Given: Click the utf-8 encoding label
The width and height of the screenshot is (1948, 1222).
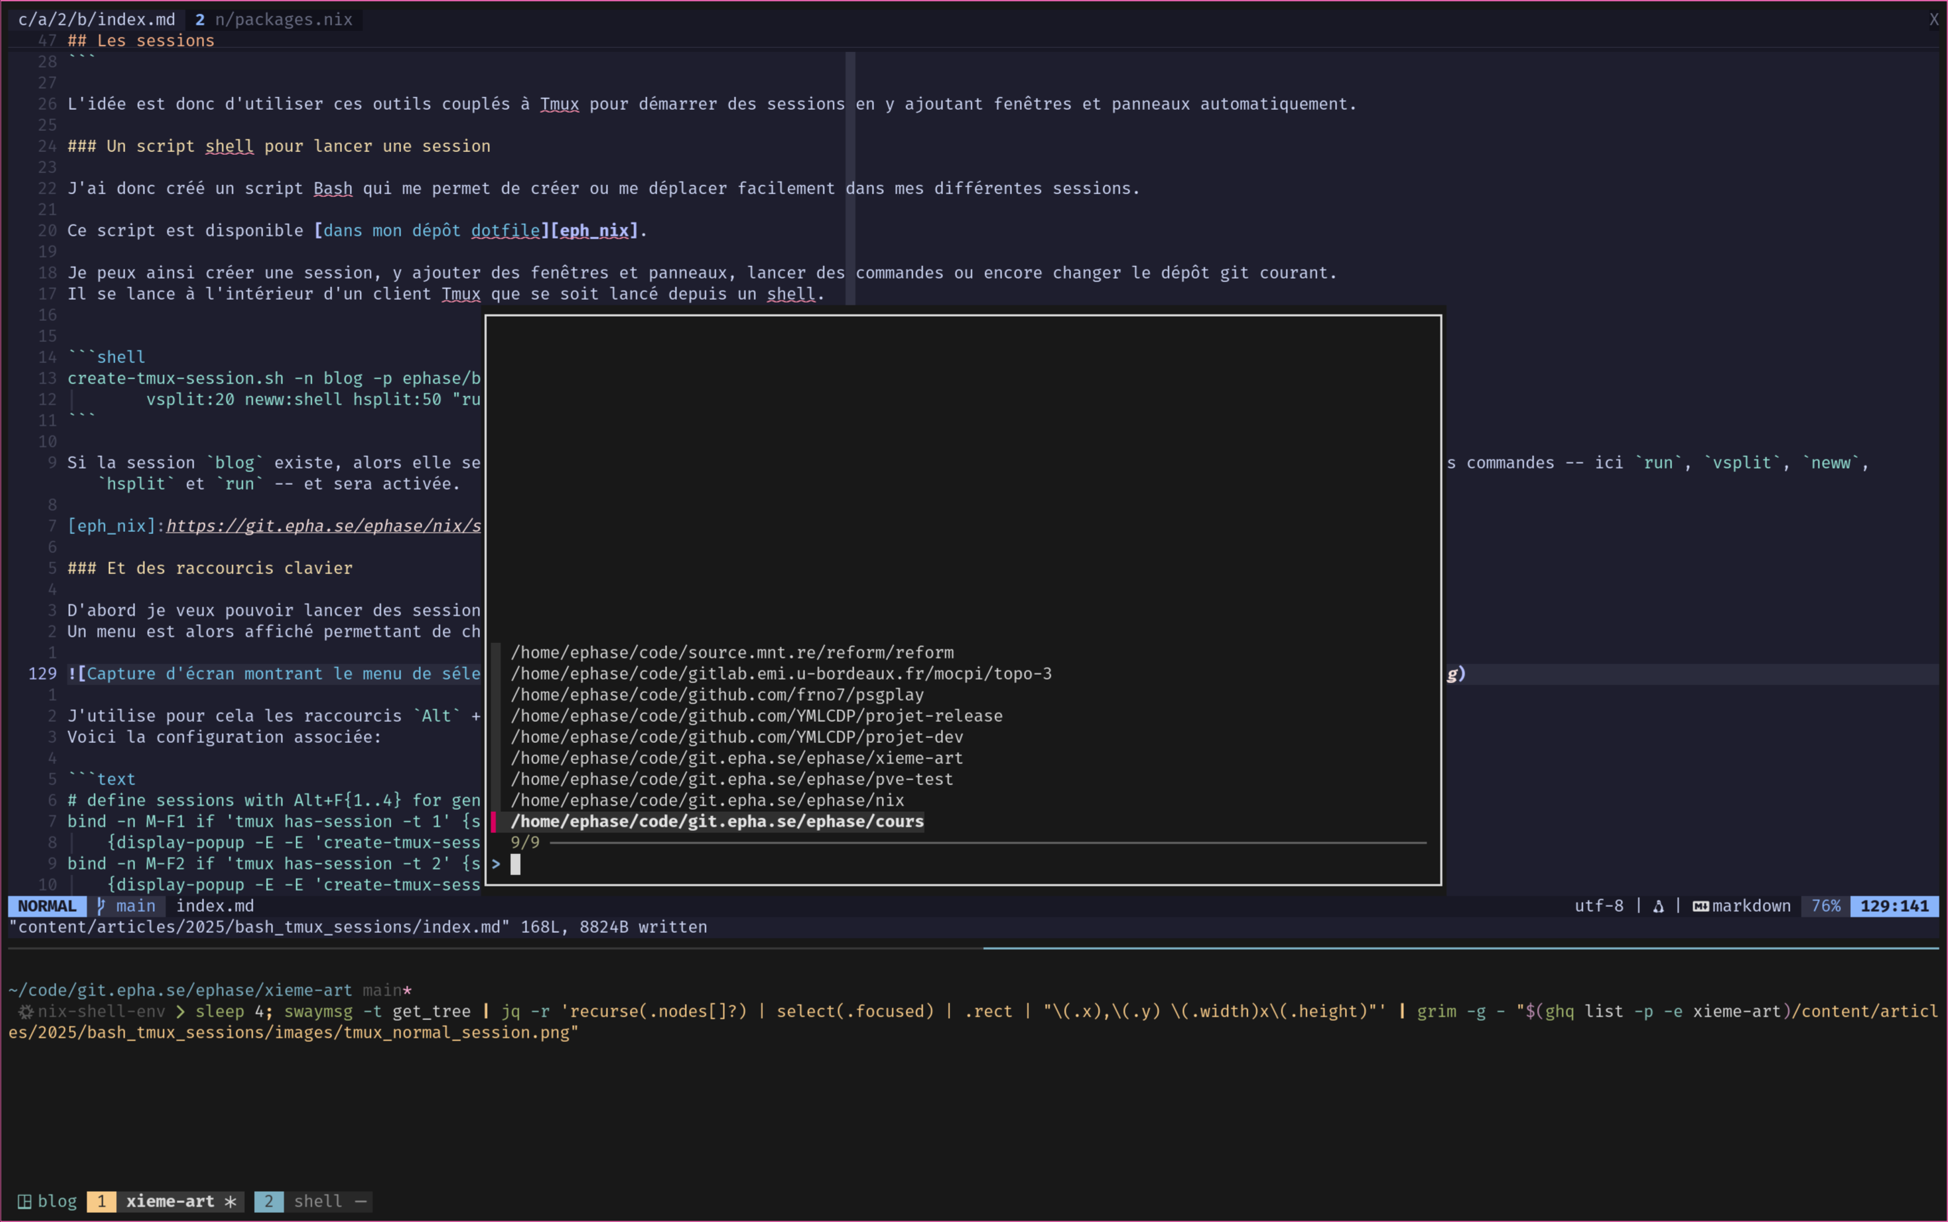Looking at the screenshot, I should (1599, 906).
